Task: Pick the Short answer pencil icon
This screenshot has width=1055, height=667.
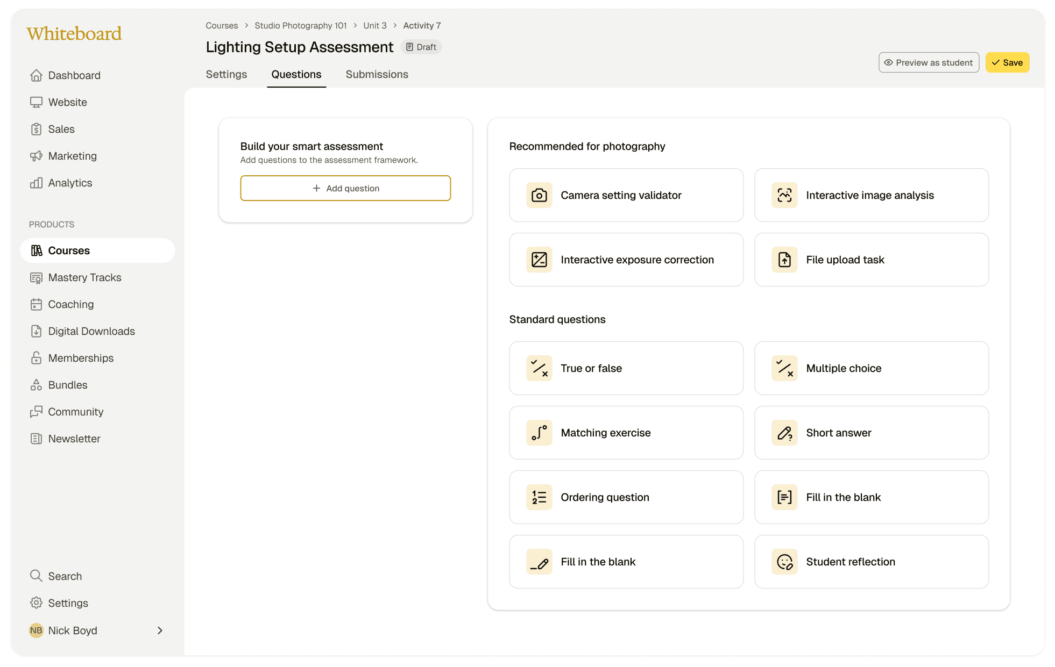Action: coord(784,433)
